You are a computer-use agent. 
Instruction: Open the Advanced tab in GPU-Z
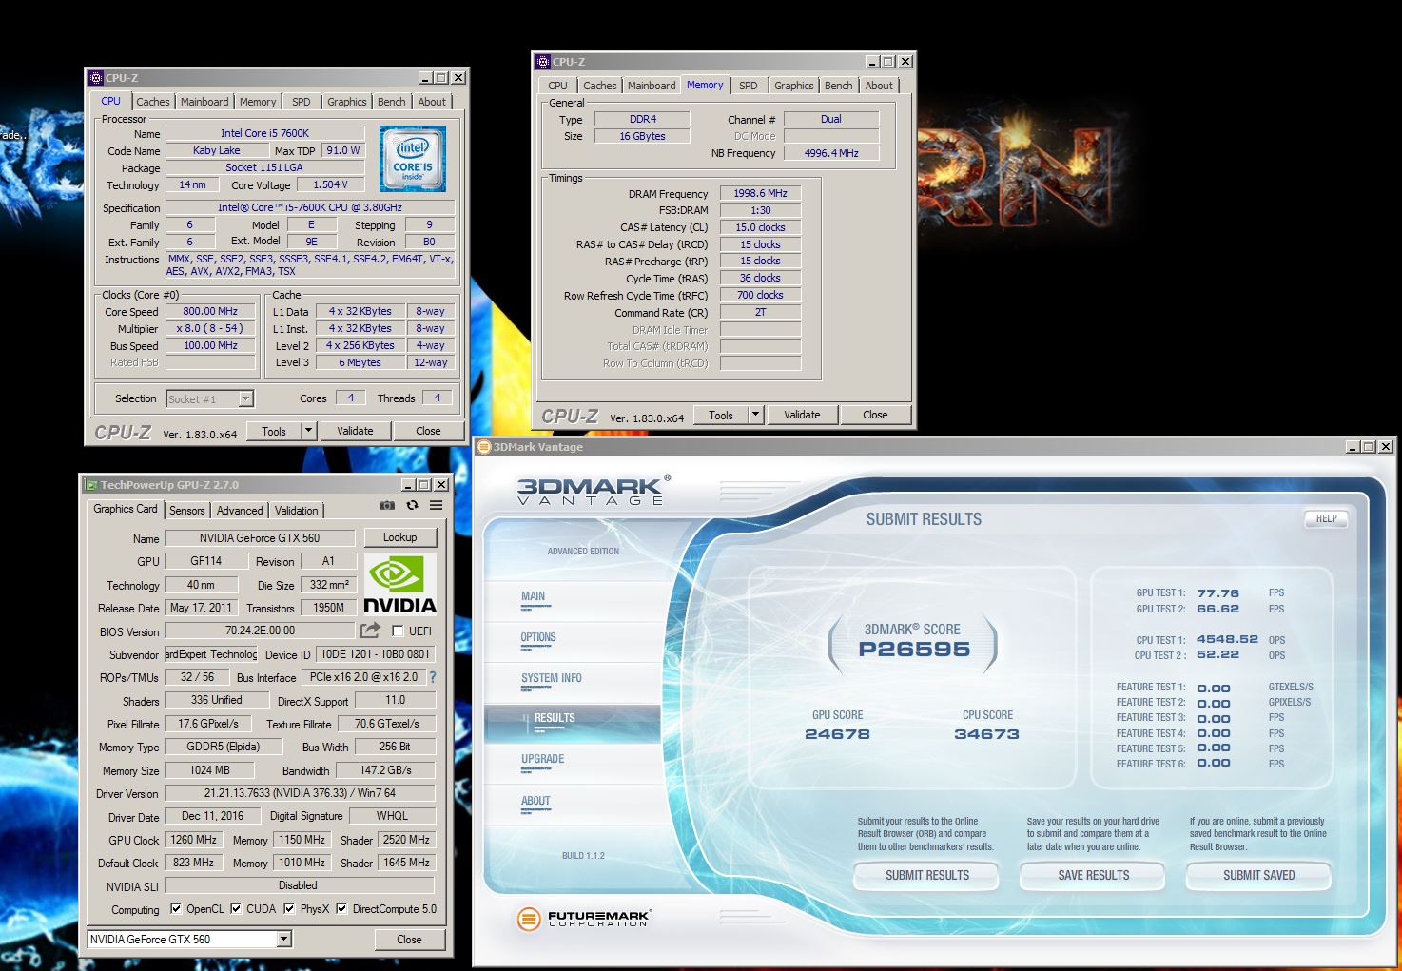coord(240,511)
